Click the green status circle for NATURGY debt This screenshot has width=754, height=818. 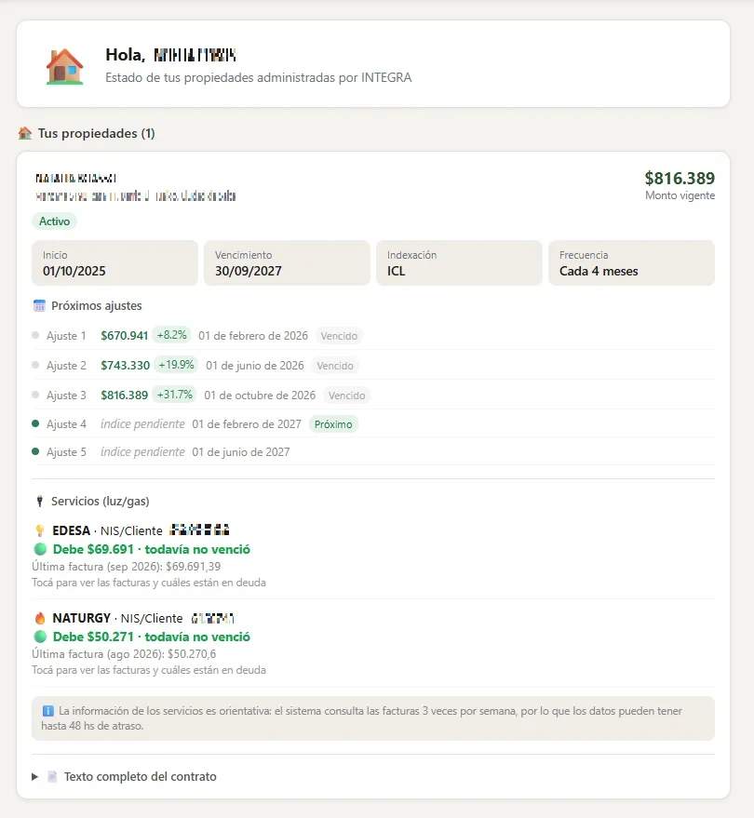click(x=40, y=637)
